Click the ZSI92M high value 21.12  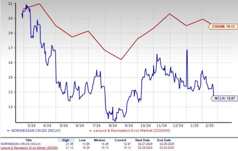[x=69, y=148]
